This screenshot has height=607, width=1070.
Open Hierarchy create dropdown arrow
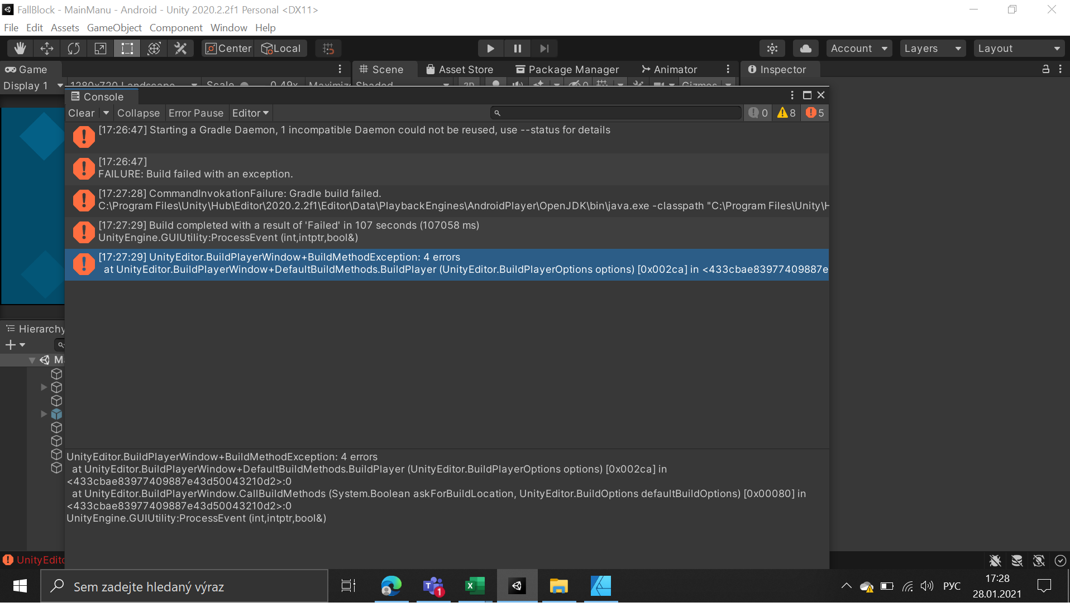[22, 345]
